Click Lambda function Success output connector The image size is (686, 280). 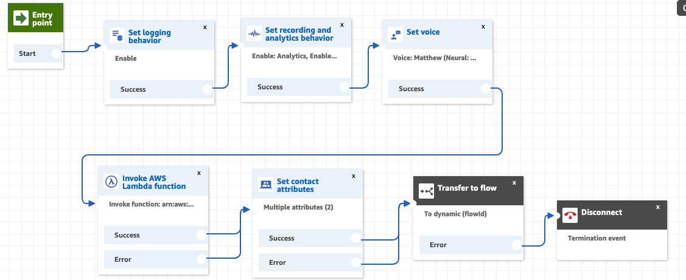pos(201,235)
